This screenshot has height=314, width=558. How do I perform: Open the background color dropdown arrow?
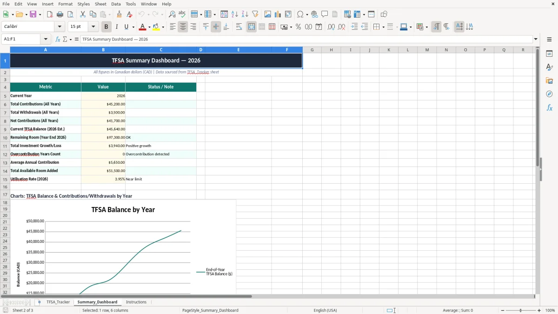point(163,27)
